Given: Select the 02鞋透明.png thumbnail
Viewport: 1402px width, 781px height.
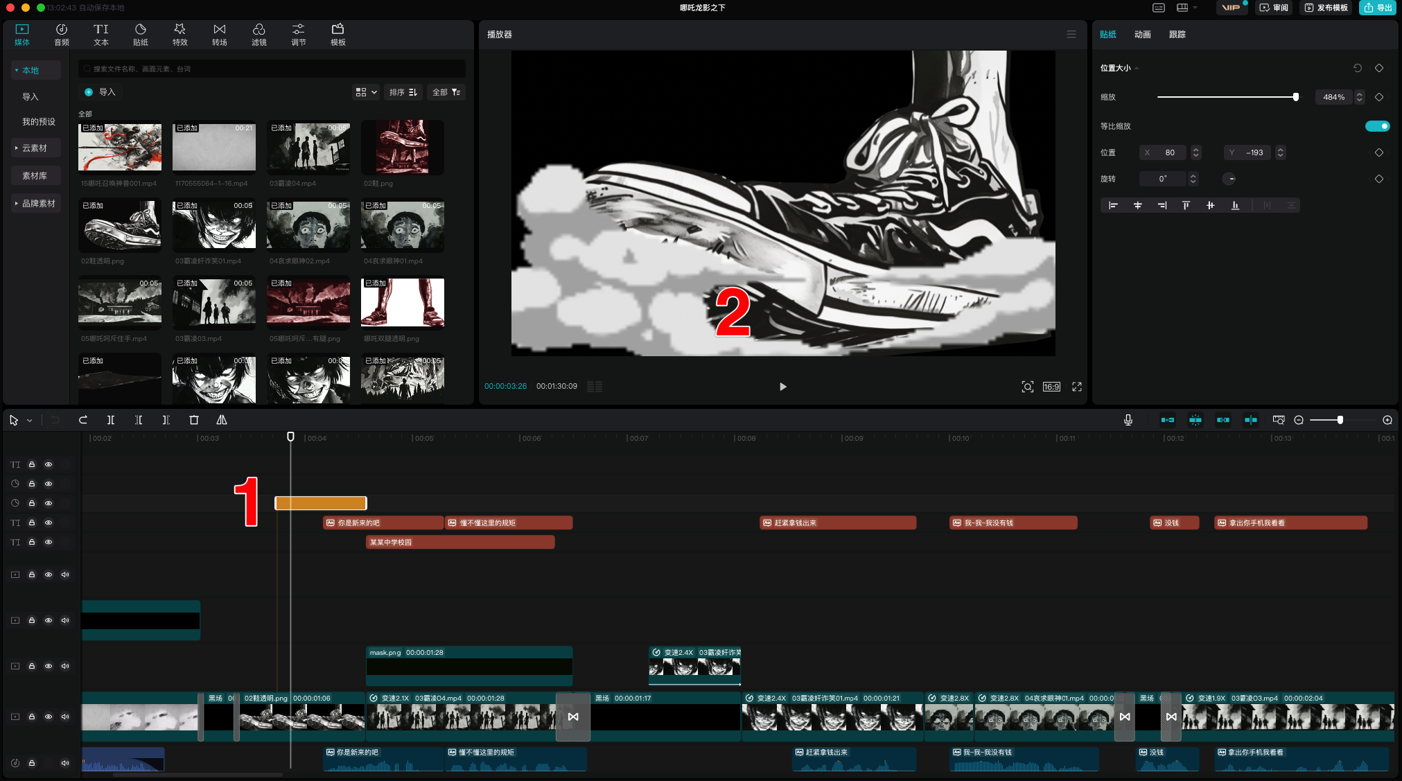Looking at the screenshot, I should pyautogui.click(x=120, y=225).
